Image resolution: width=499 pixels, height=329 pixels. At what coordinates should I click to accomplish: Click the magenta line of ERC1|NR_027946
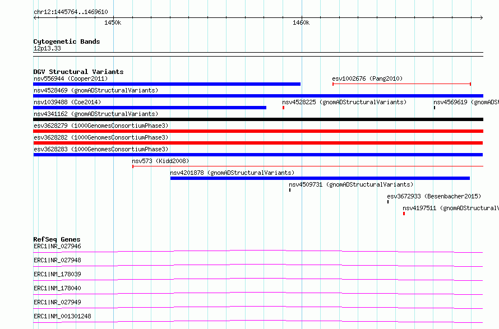(x=258, y=251)
